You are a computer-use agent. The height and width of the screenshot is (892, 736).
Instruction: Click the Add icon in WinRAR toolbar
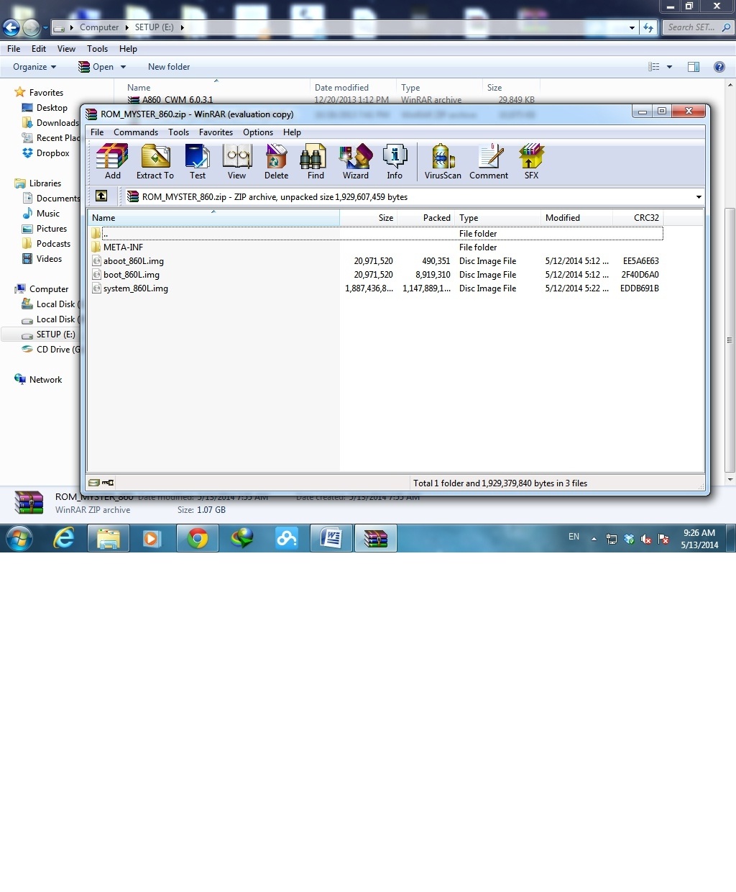pos(112,161)
